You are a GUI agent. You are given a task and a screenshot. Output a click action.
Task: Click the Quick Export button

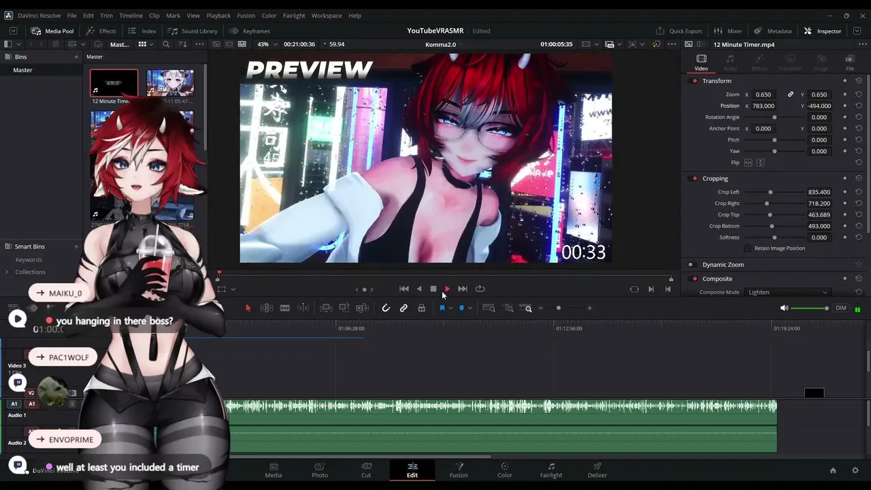(x=679, y=31)
